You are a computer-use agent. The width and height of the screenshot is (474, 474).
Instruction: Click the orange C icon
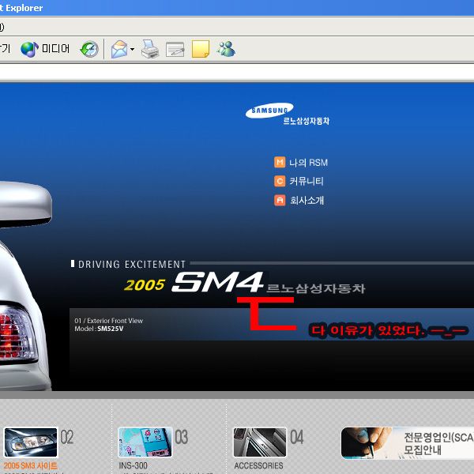[x=280, y=181]
